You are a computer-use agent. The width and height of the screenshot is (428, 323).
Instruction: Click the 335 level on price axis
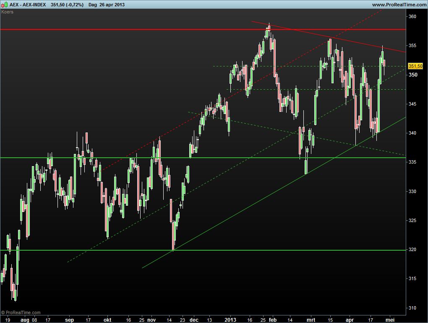pyautogui.click(x=412, y=162)
